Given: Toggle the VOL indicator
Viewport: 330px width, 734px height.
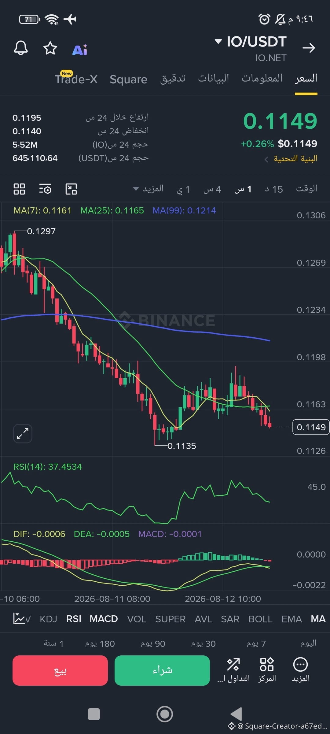Looking at the screenshot, I should pyautogui.click(x=137, y=619).
